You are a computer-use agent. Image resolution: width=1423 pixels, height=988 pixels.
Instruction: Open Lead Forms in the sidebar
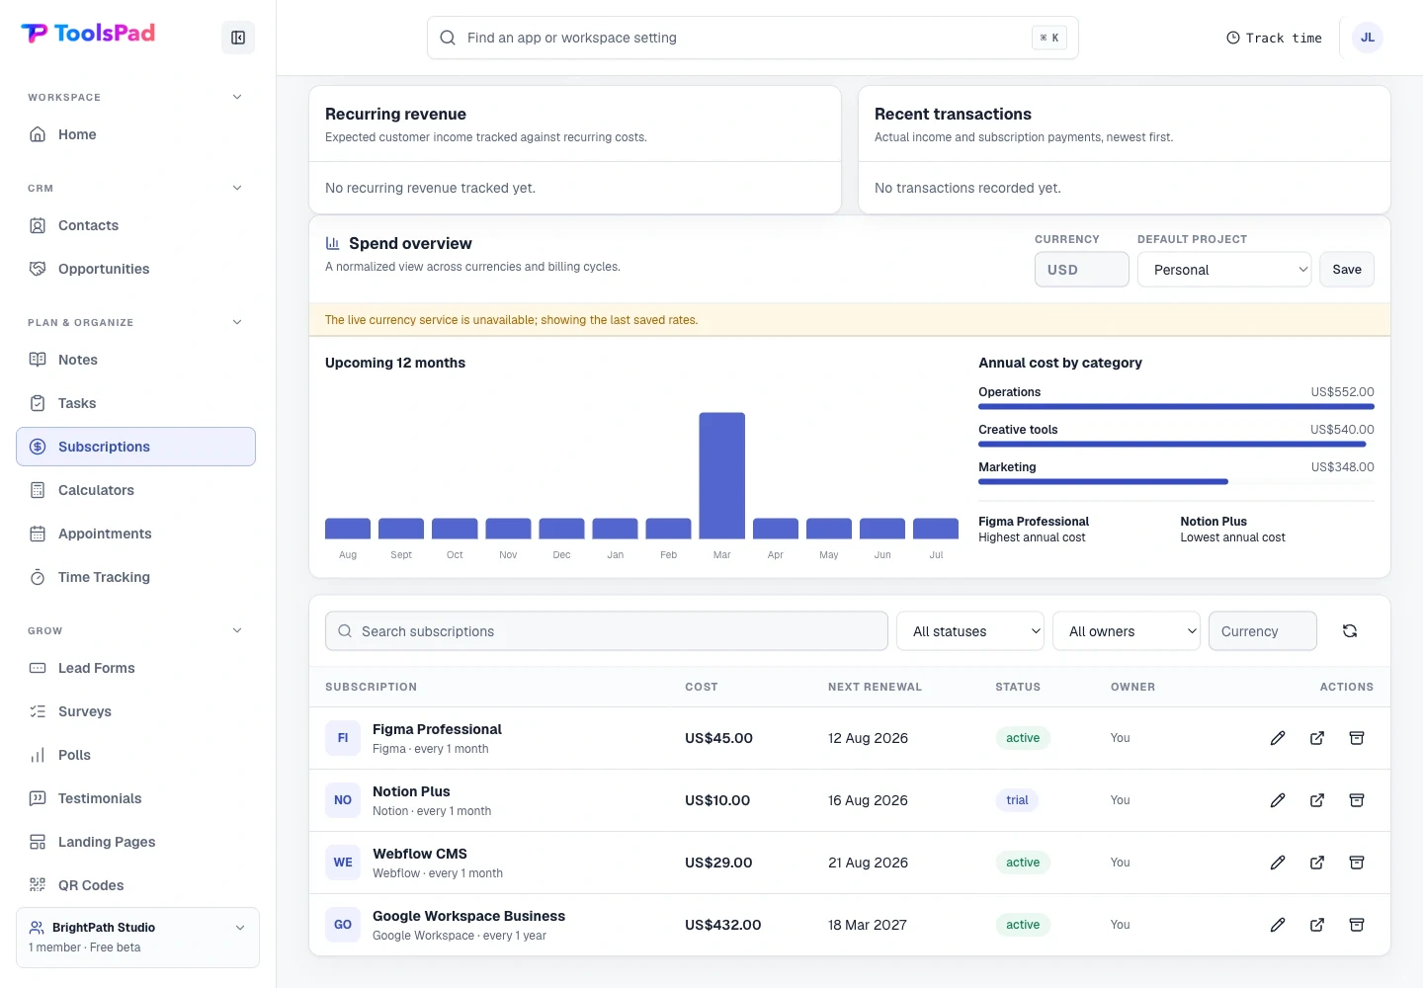tap(135, 668)
